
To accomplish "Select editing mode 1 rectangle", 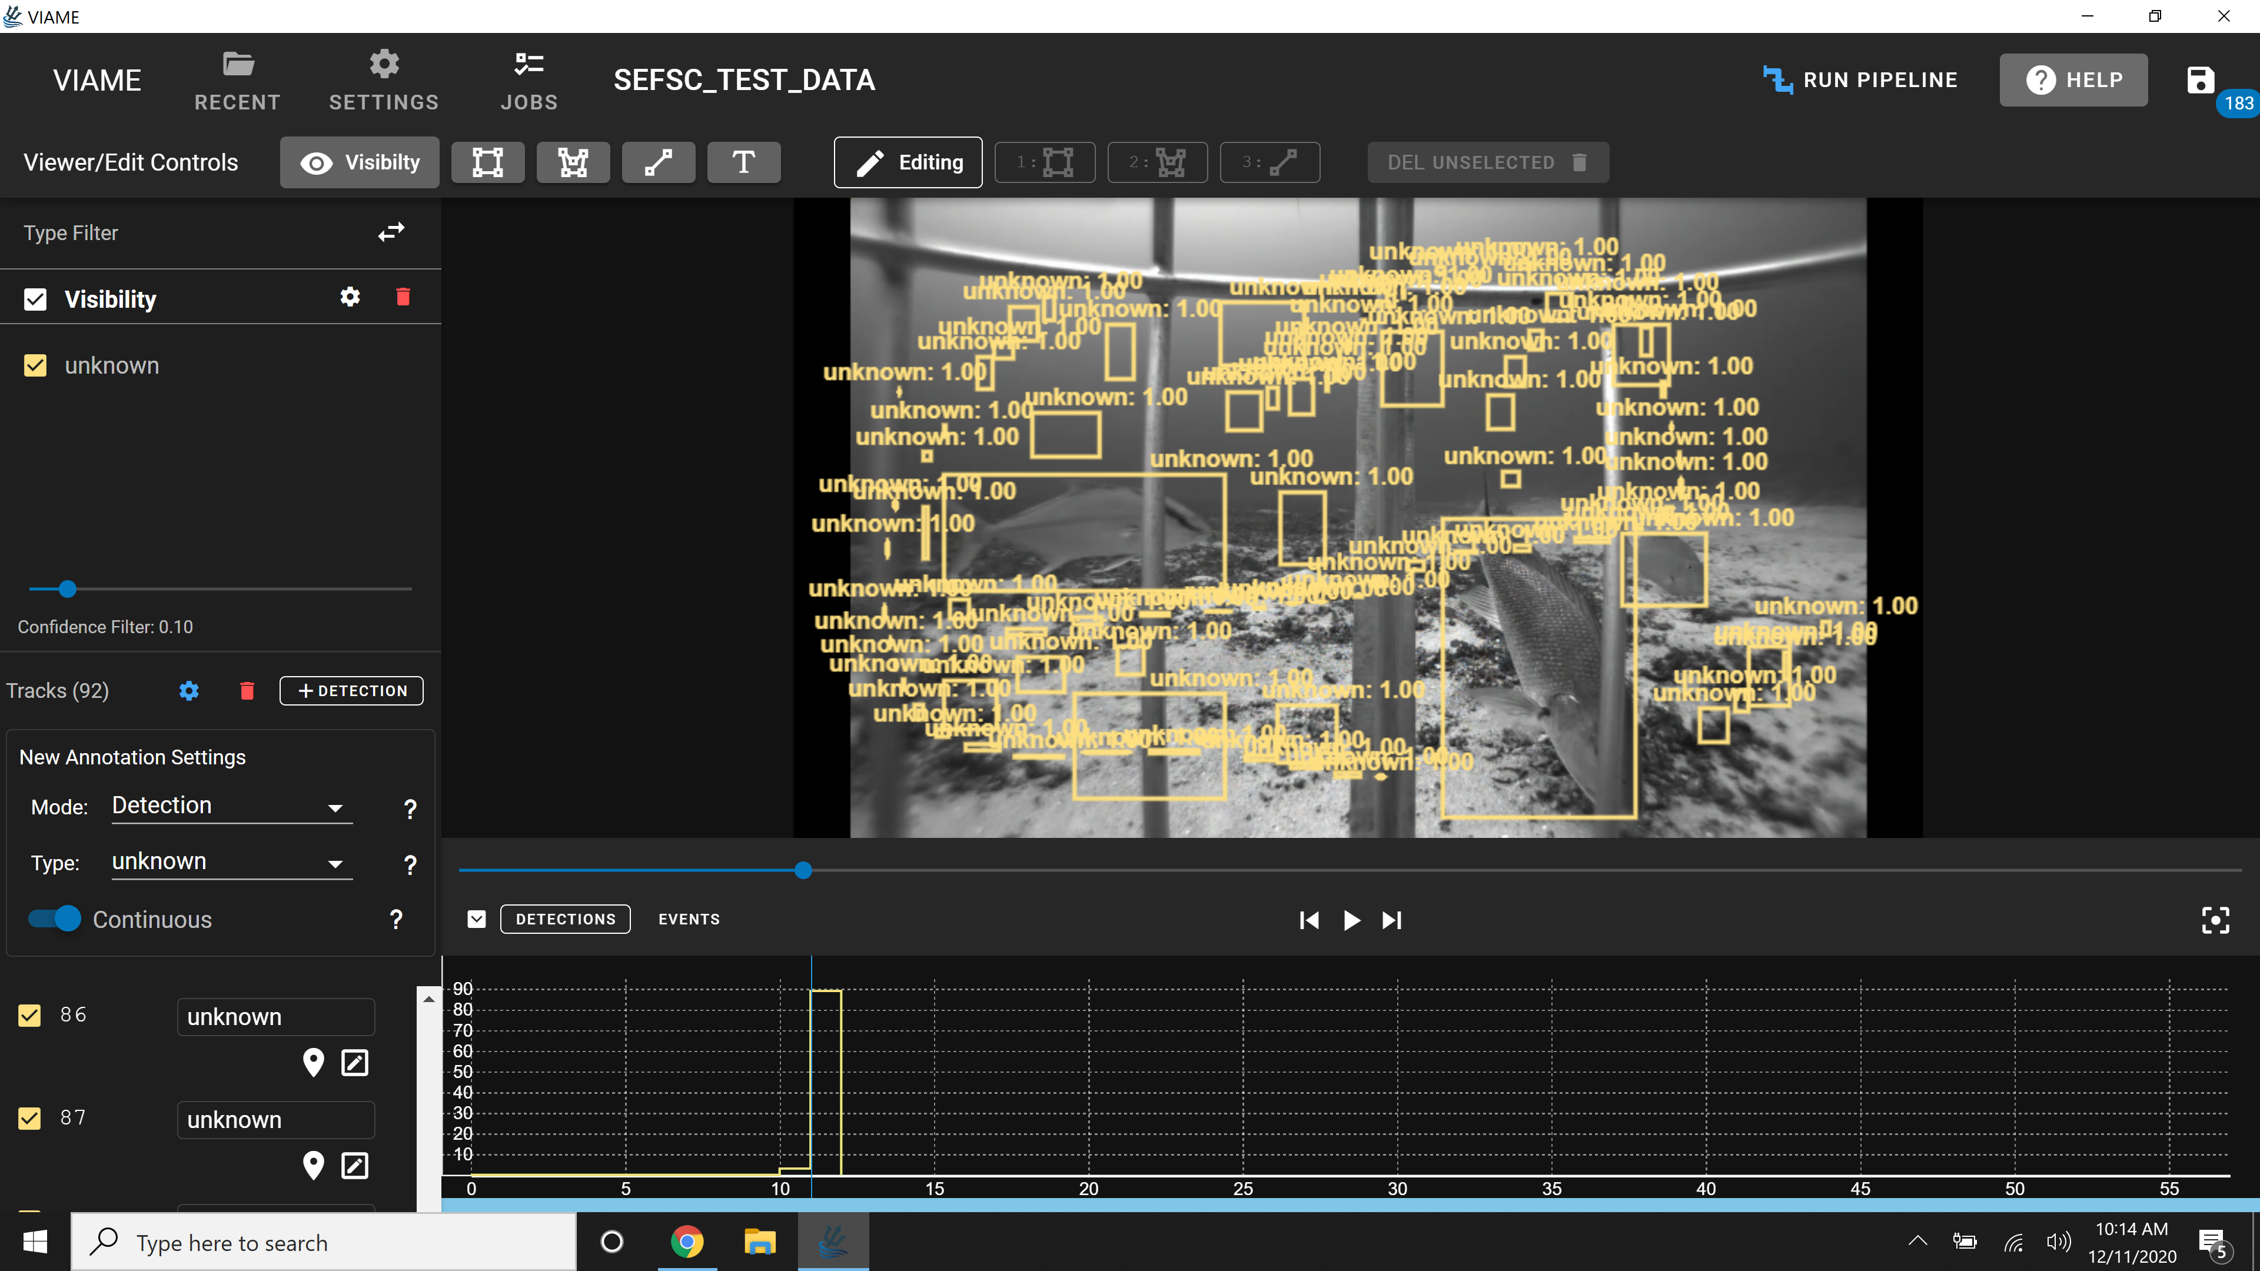I will click(x=1045, y=162).
